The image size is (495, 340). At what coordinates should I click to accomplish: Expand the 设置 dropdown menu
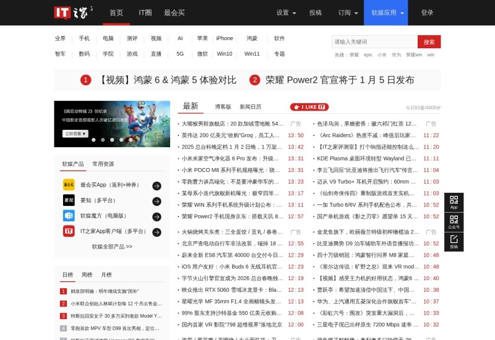point(286,12)
